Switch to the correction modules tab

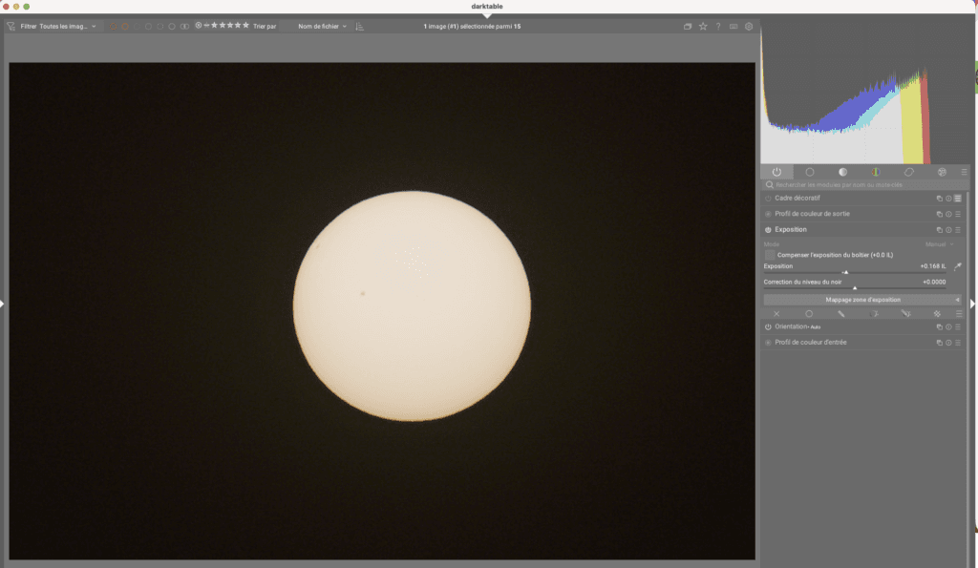[x=909, y=172]
